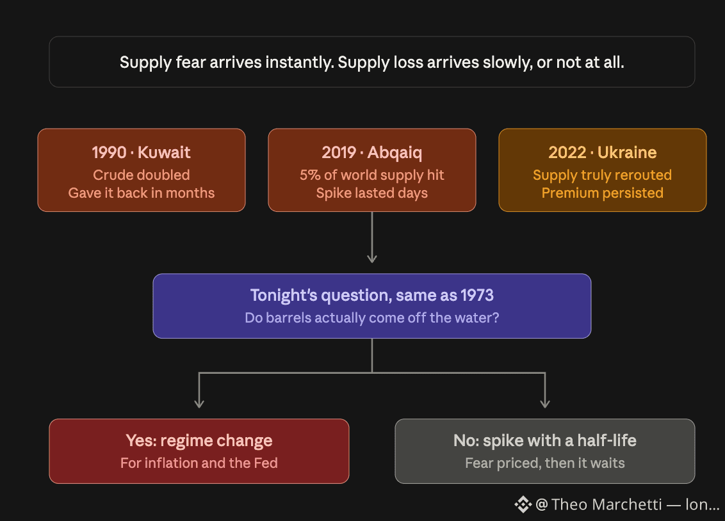Click Do barrels actually come off the water?

[x=371, y=317]
